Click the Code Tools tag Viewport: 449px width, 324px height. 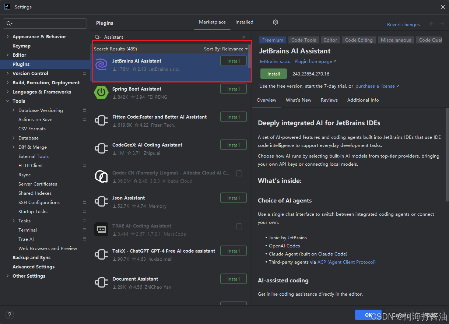(x=304, y=40)
